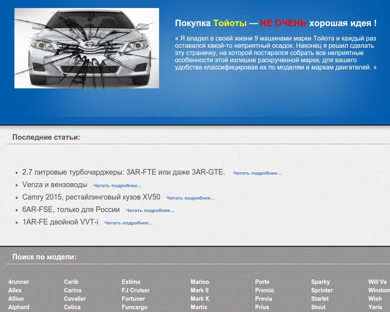The image size is (390, 312).
Task: Click 'Camry 2015, рестайлинговый кузов XV50' title
Action: tap(91, 197)
